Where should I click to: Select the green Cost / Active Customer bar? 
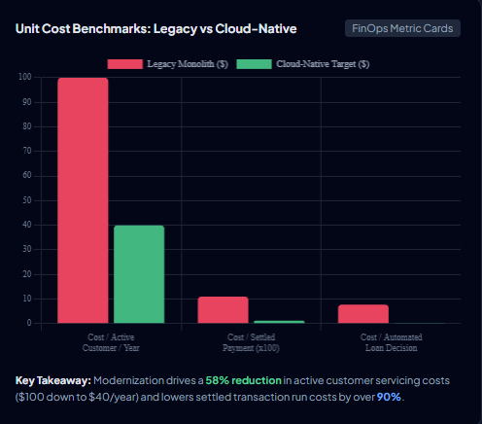coord(139,274)
